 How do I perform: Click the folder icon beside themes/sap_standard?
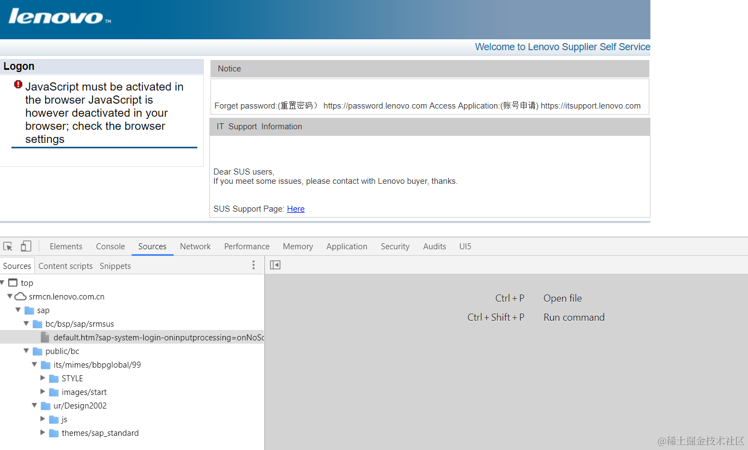[54, 433]
